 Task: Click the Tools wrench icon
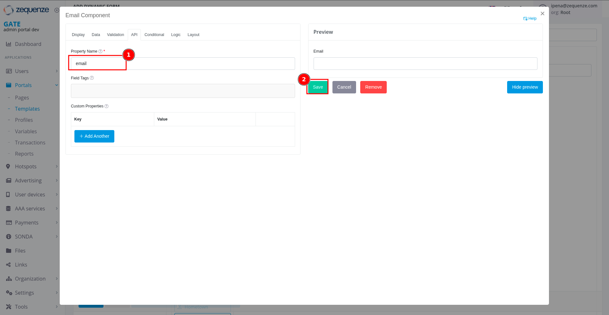[x=9, y=307]
